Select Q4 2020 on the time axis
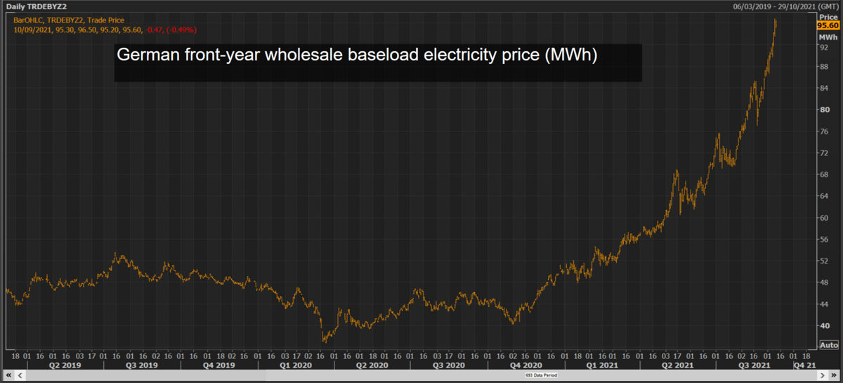This screenshot has height=383, width=843. tap(525, 365)
